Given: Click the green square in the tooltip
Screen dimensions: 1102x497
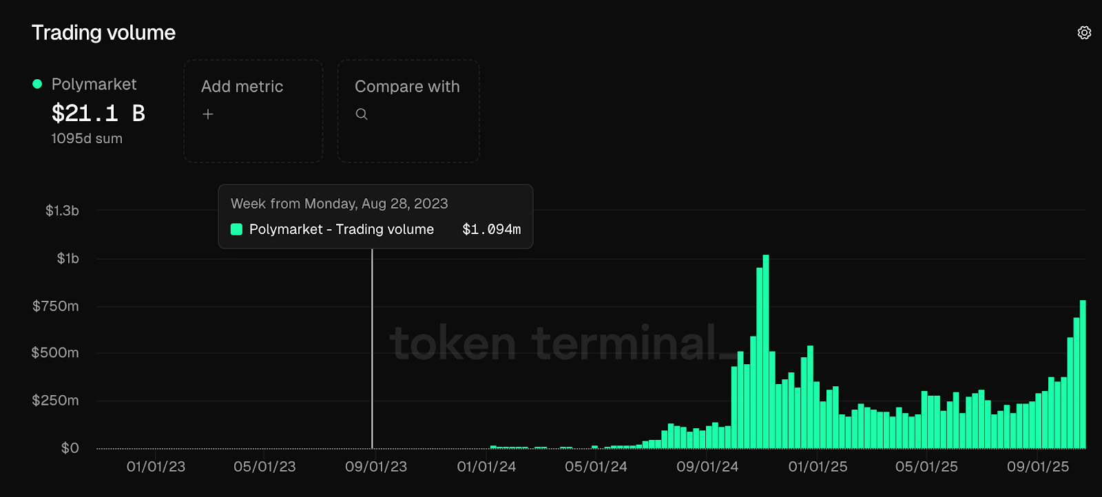Looking at the screenshot, I should (236, 229).
